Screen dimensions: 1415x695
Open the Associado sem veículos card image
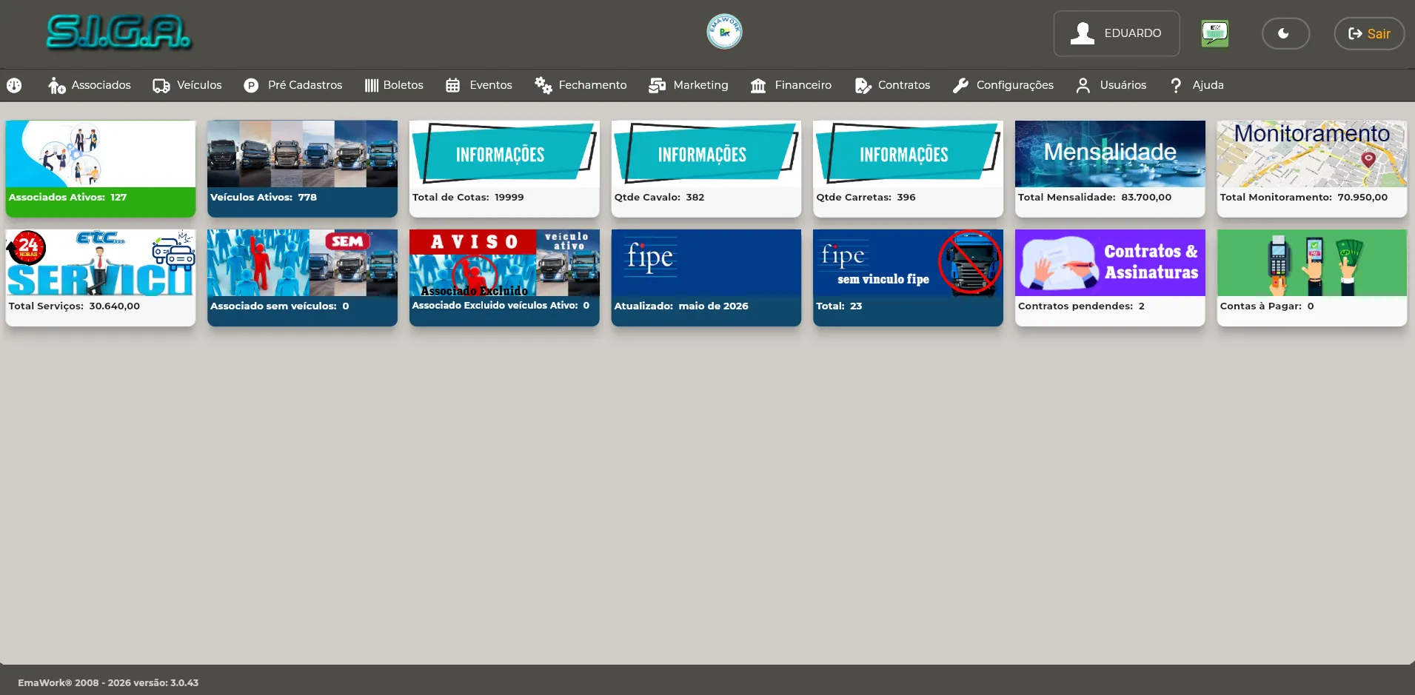pyautogui.click(x=302, y=263)
